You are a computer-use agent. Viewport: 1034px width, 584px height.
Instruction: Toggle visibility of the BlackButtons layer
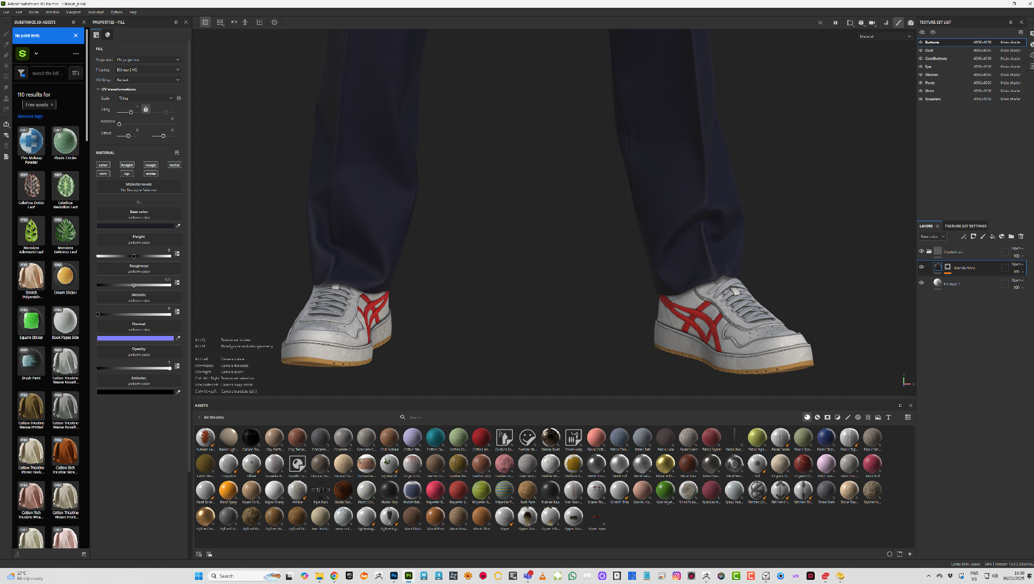point(921,267)
